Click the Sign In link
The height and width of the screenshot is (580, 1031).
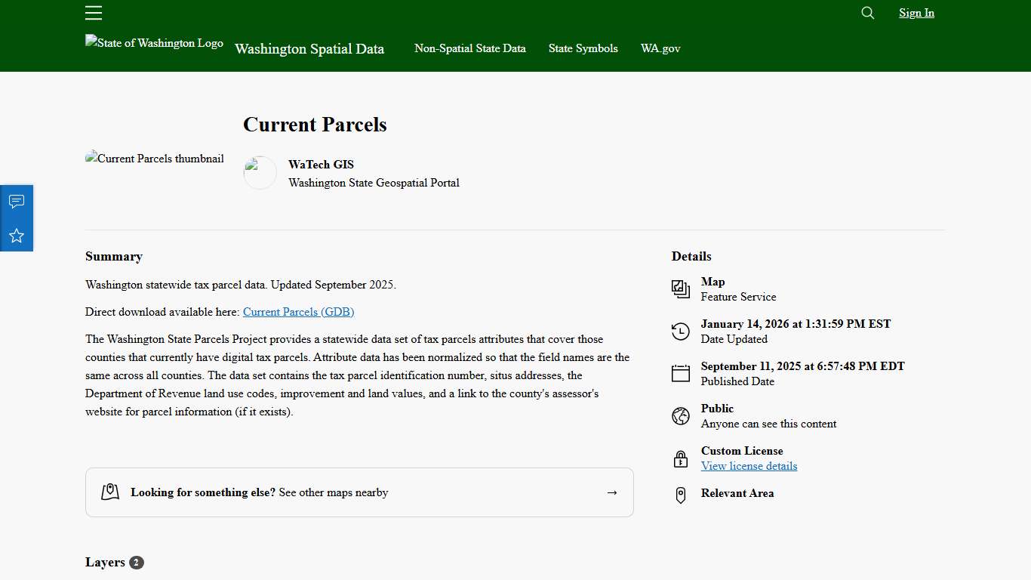[x=916, y=13]
